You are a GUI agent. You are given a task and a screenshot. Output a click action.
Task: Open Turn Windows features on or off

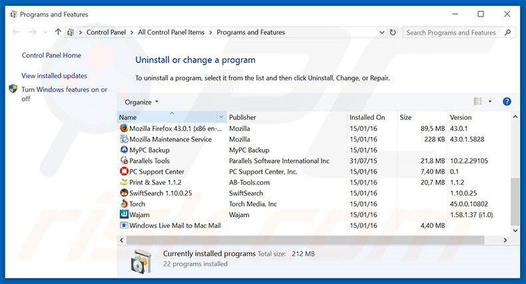coord(64,94)
